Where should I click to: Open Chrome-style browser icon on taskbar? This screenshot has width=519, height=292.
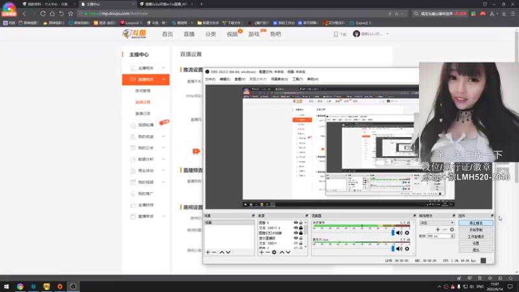20,286
